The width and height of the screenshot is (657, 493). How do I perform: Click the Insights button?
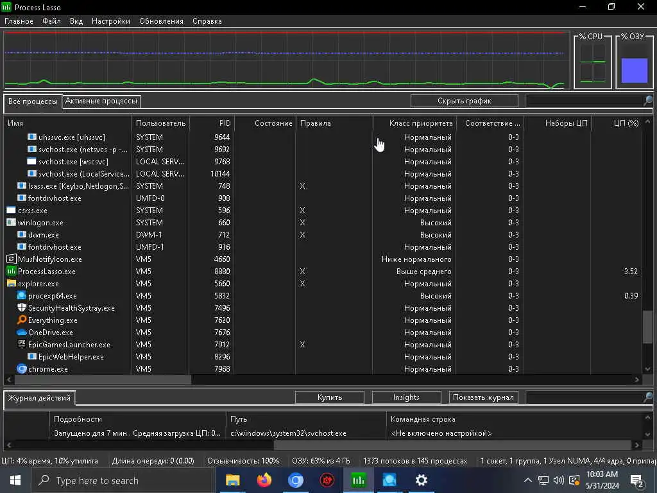(x=406, y=397)
